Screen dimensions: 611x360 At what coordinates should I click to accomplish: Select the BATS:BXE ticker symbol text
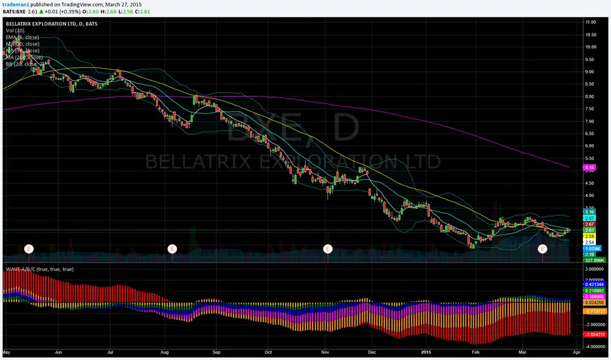point(14,12)
